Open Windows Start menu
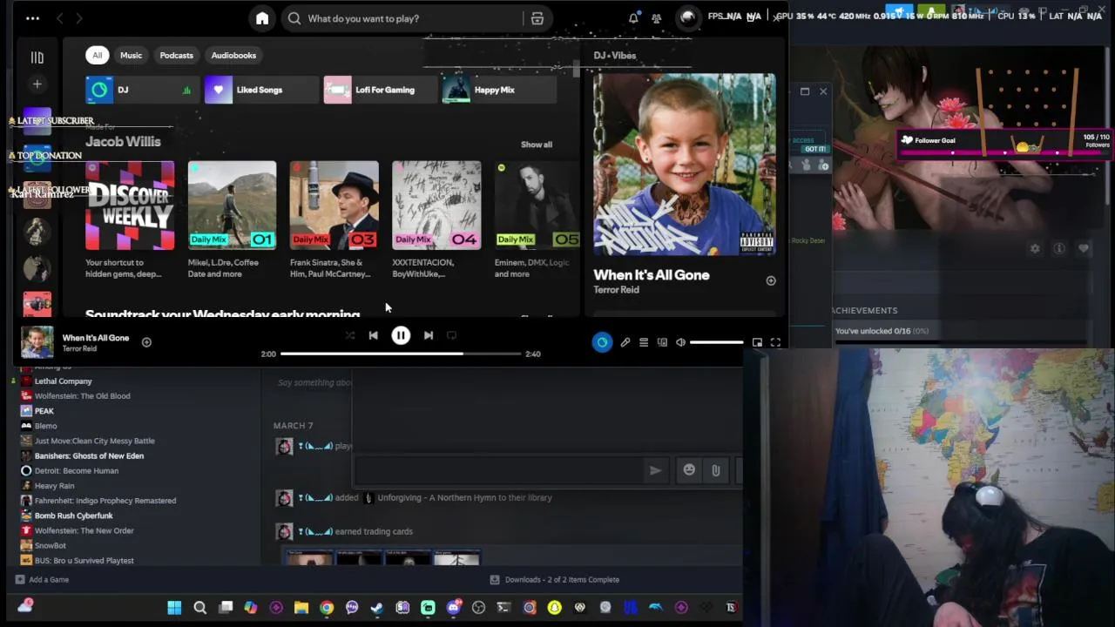The image size is (1115, 627). 174,607
